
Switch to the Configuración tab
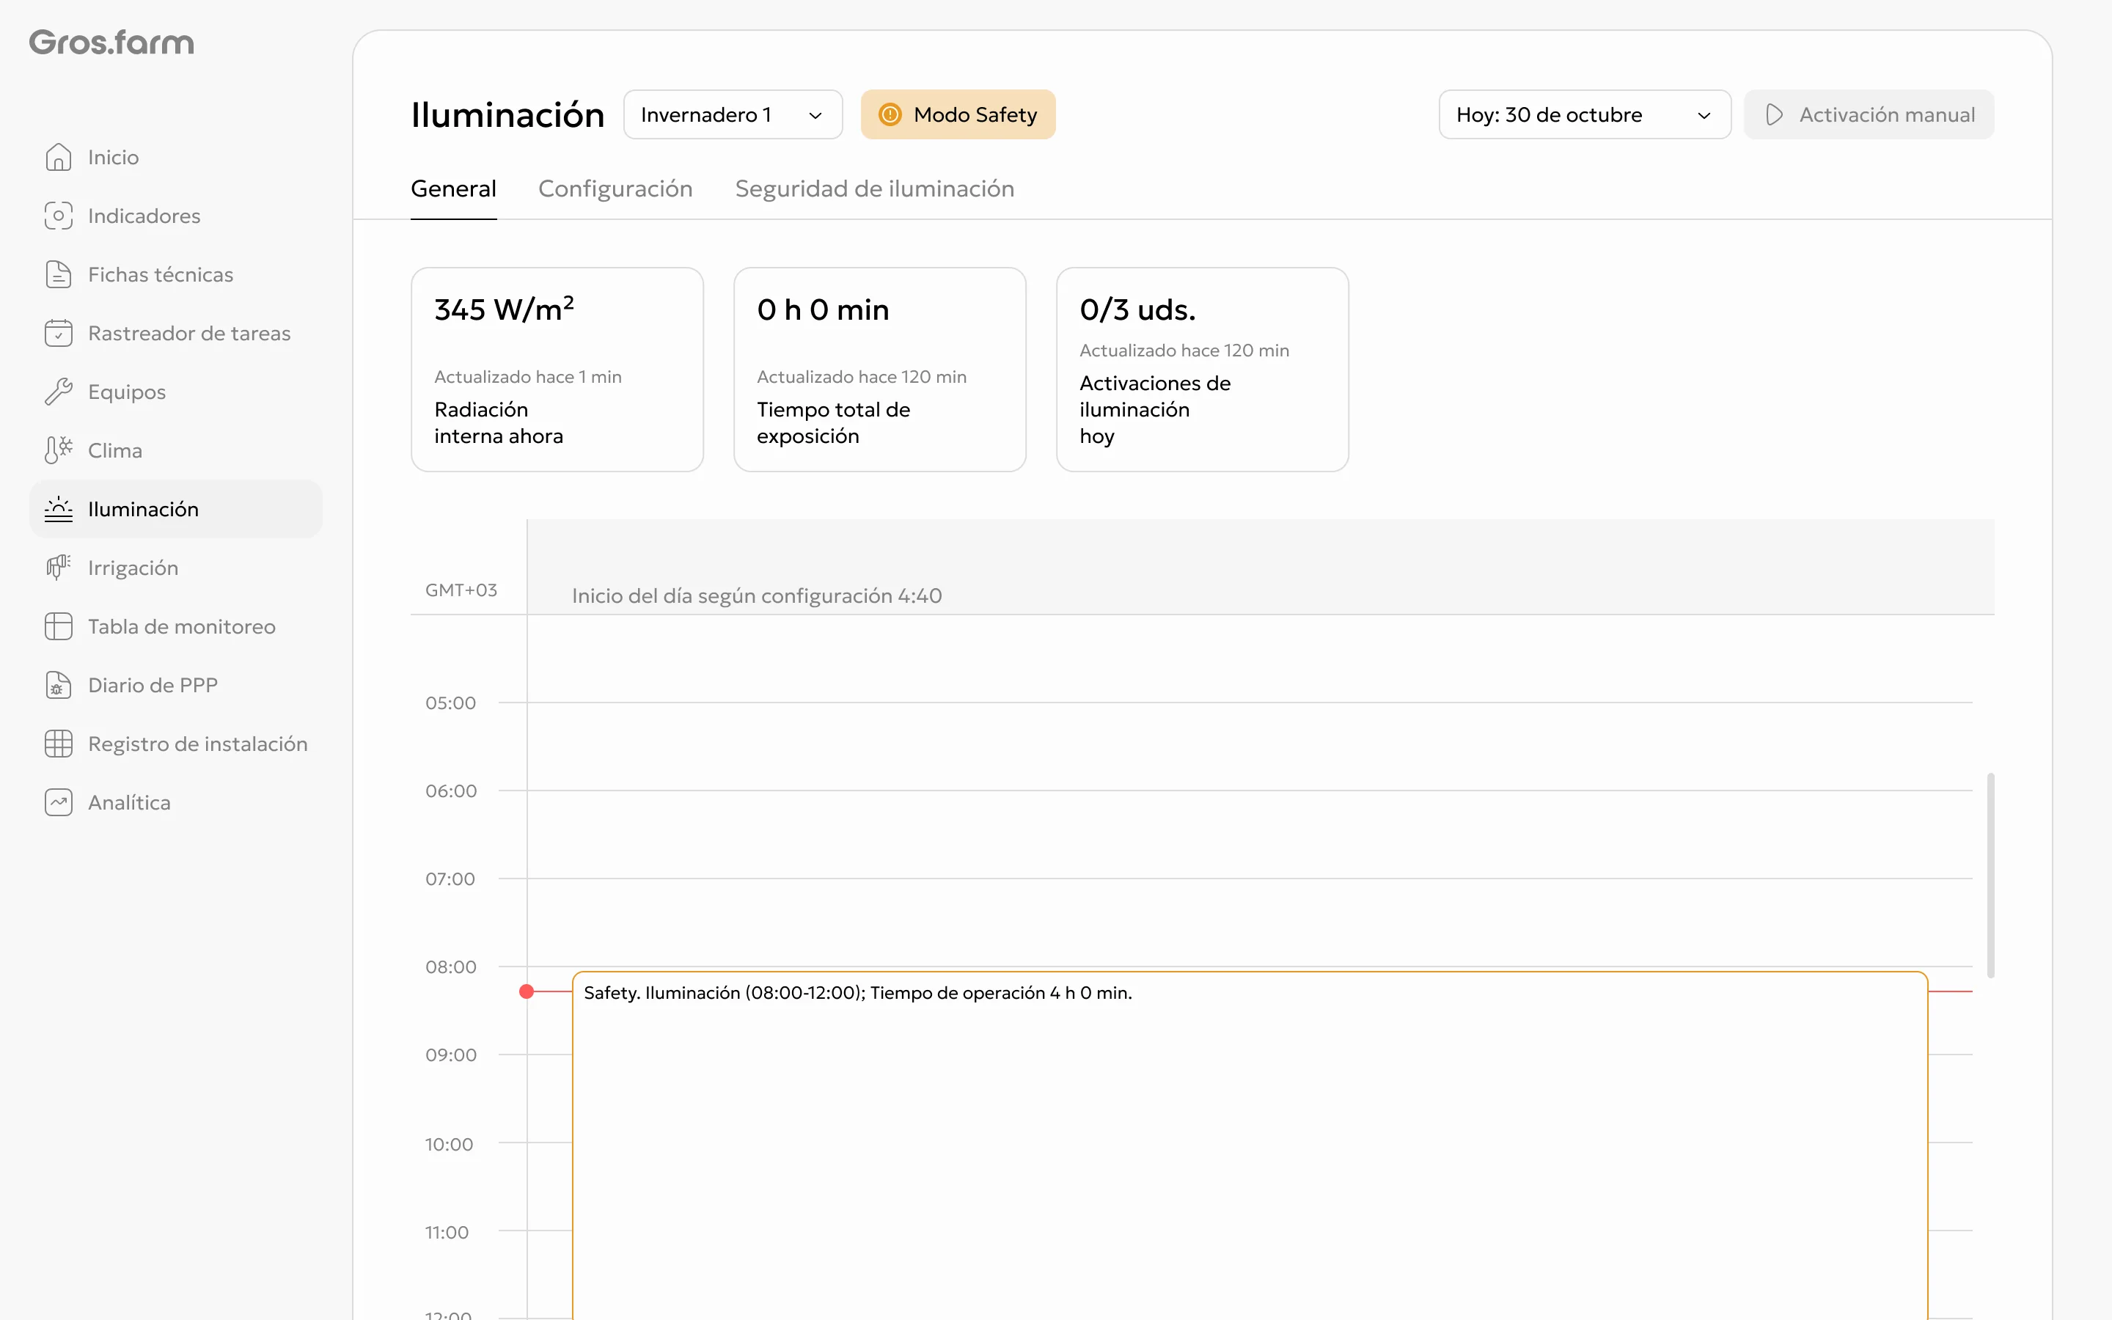tap(615, 188)
